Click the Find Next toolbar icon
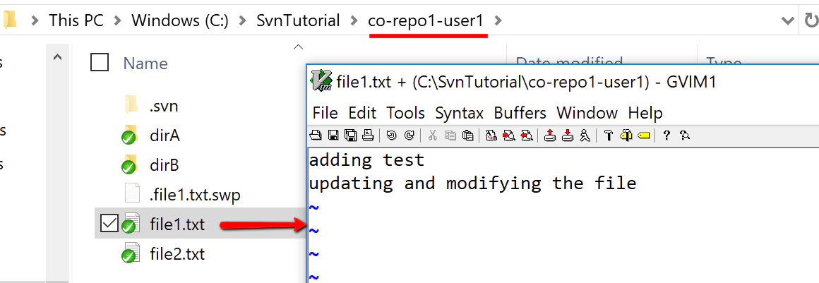The width and height of the screenshot is (819, 283). (x=509, y=136)
